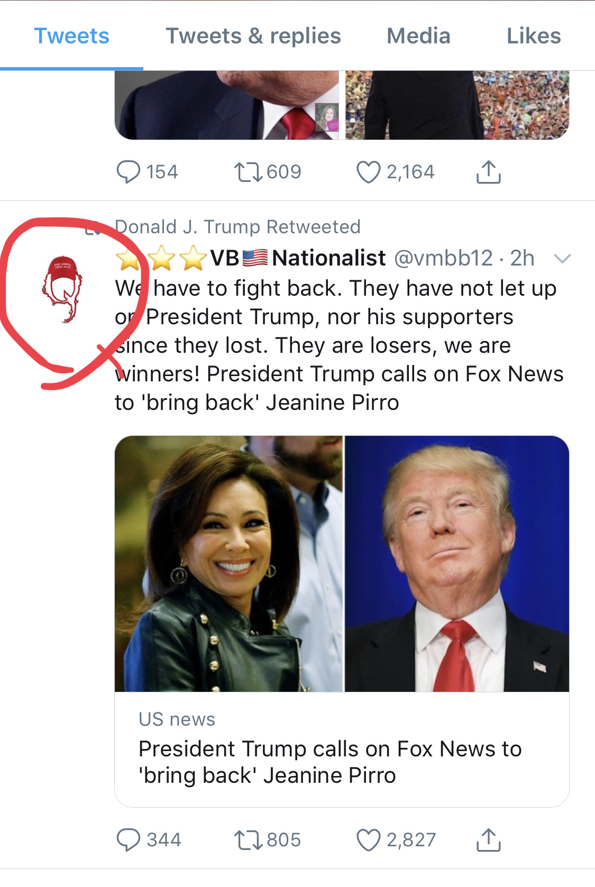The height and width of the screenshot is (887, 595).
Task: Open the crowd photo in top tweet
Action: tap(457, 105)
